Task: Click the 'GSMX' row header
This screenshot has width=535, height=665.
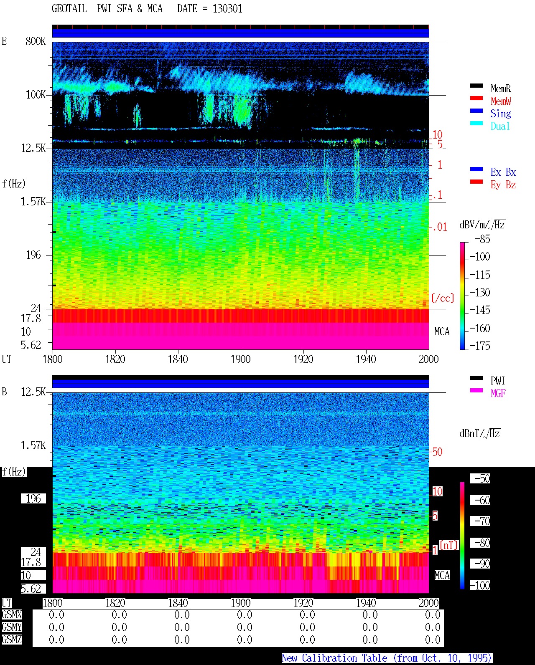Action: 12,614
